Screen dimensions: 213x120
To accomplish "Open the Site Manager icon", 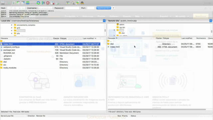I will 3,3.
